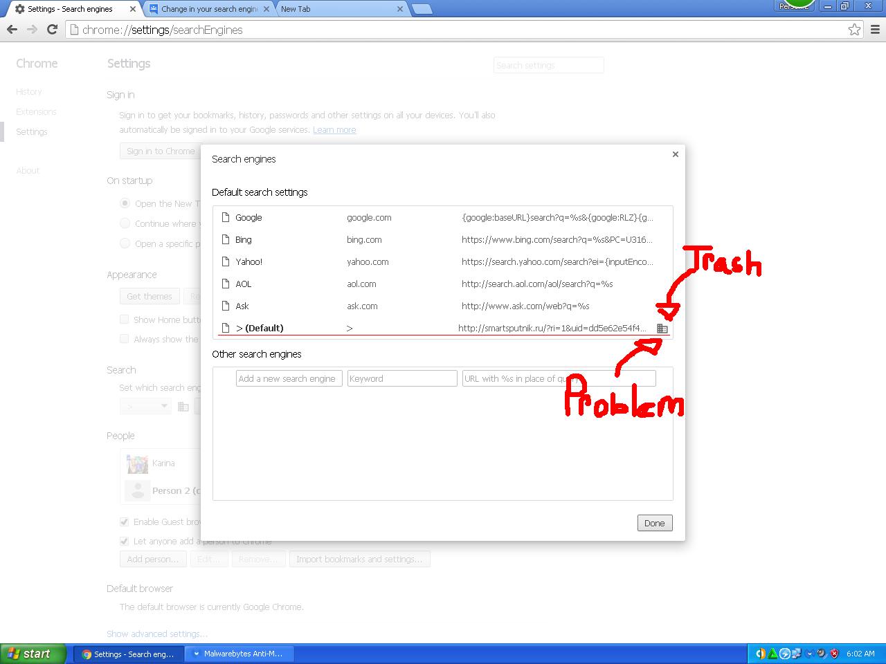Bookmark this page with the star icon
This screenshot has width=886, height=664.
[854, 29]
